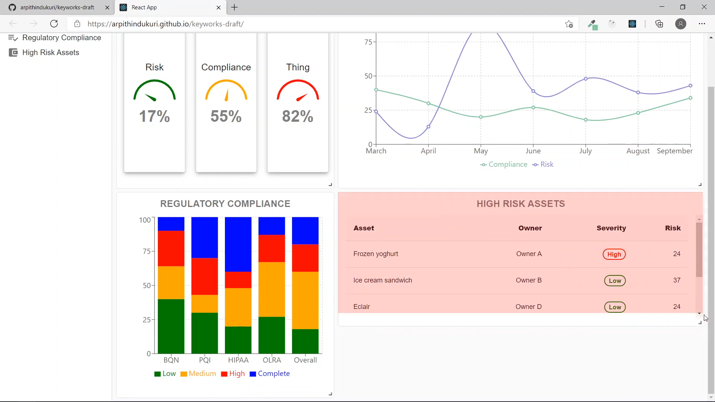Toggle the High legend in bar chart
This screenshot has height=402, width=715.
233,374
